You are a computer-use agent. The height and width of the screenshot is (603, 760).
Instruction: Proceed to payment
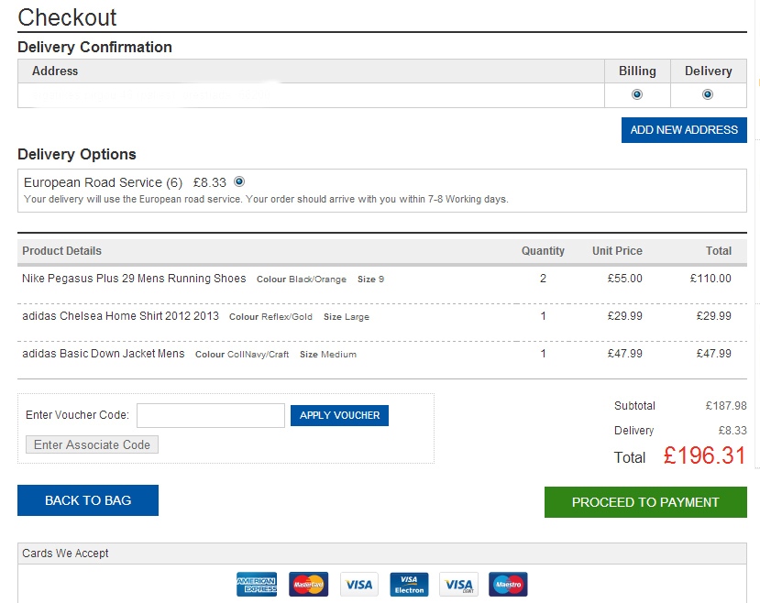pyautogui.click(x=645, y=502)
